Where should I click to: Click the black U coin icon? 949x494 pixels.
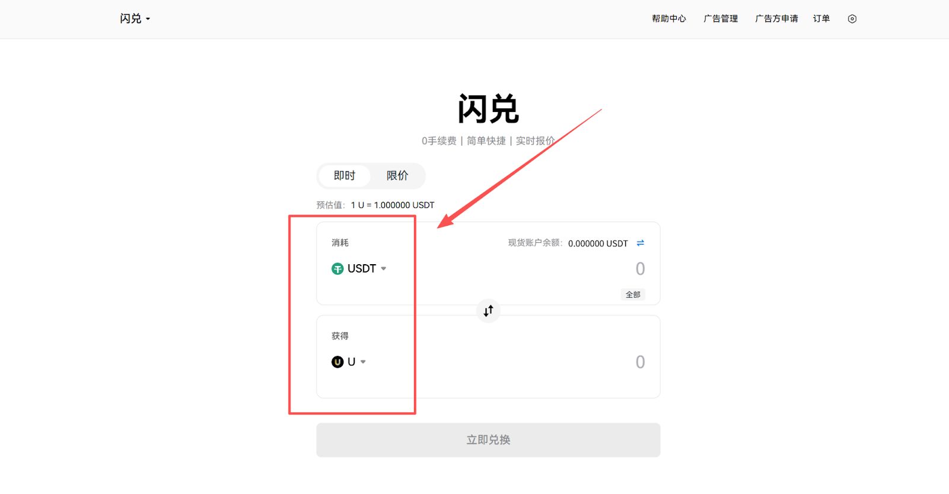(x=337, y=362)
